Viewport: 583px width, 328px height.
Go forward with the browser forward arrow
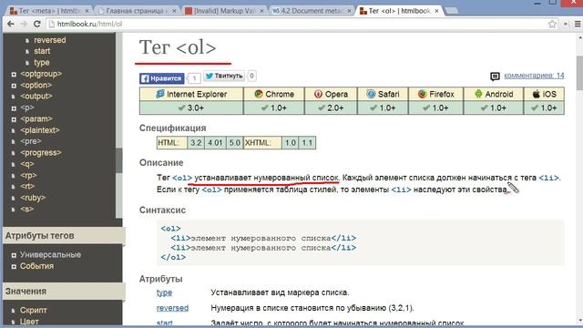click(24, 24)
